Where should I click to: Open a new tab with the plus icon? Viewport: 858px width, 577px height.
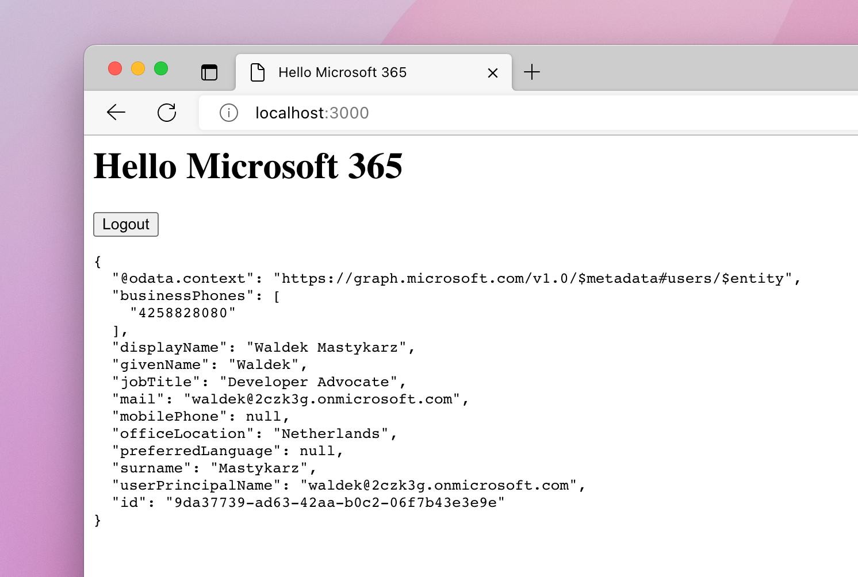tap(532, 72)
